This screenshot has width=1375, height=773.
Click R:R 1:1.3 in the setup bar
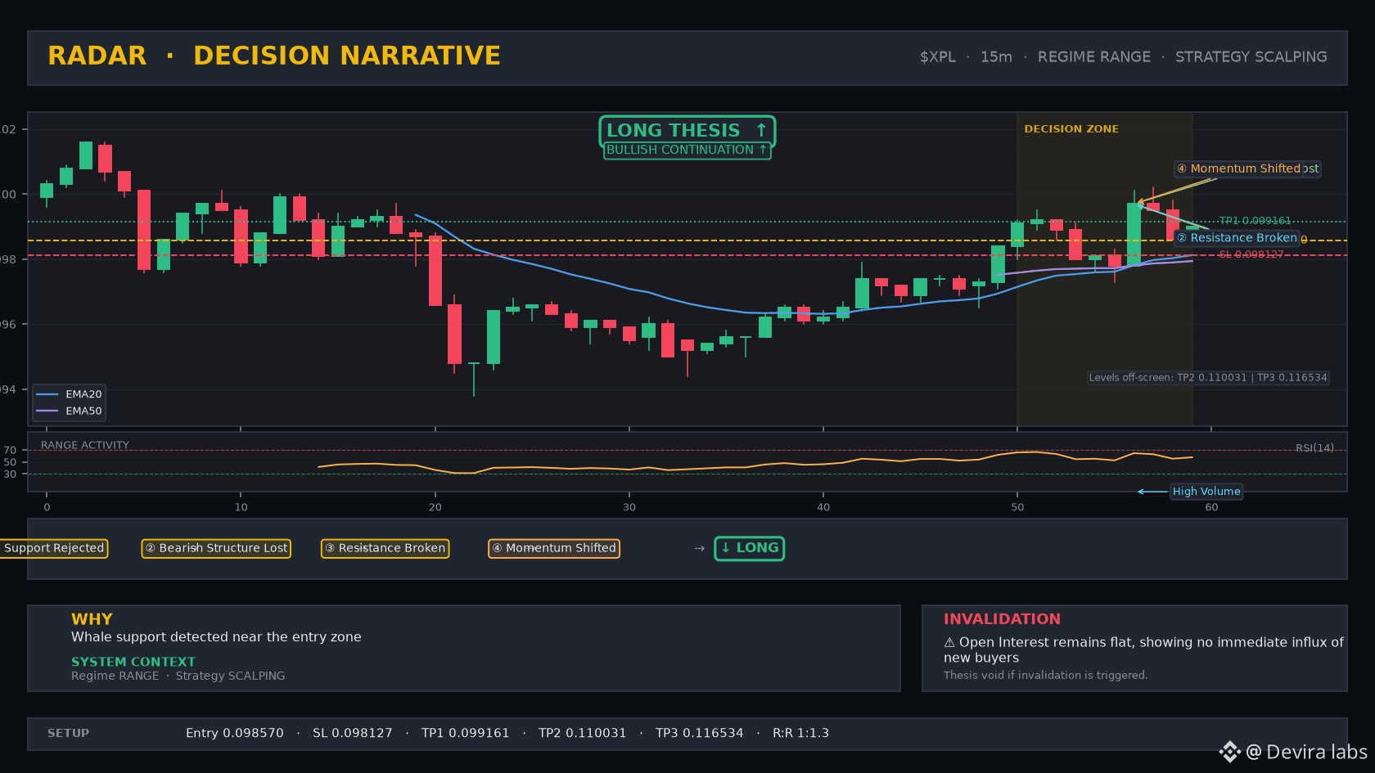click(801, 734)
